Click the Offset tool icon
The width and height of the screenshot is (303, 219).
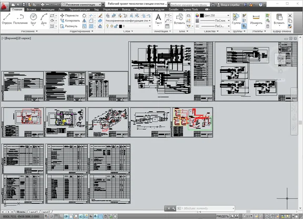coord(100,26)
